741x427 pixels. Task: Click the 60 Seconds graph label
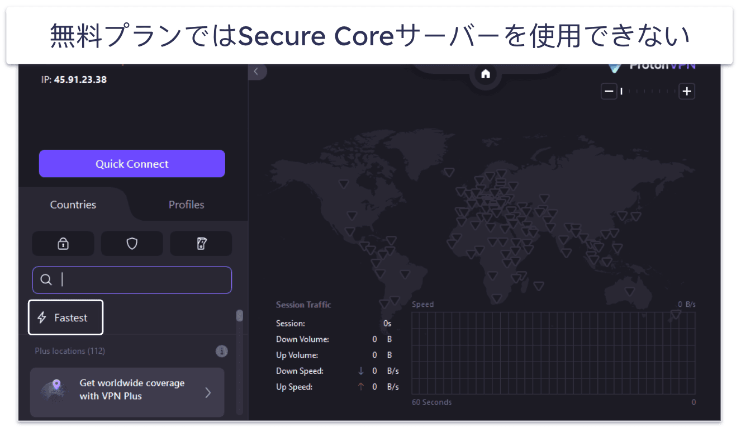(432, 402)
